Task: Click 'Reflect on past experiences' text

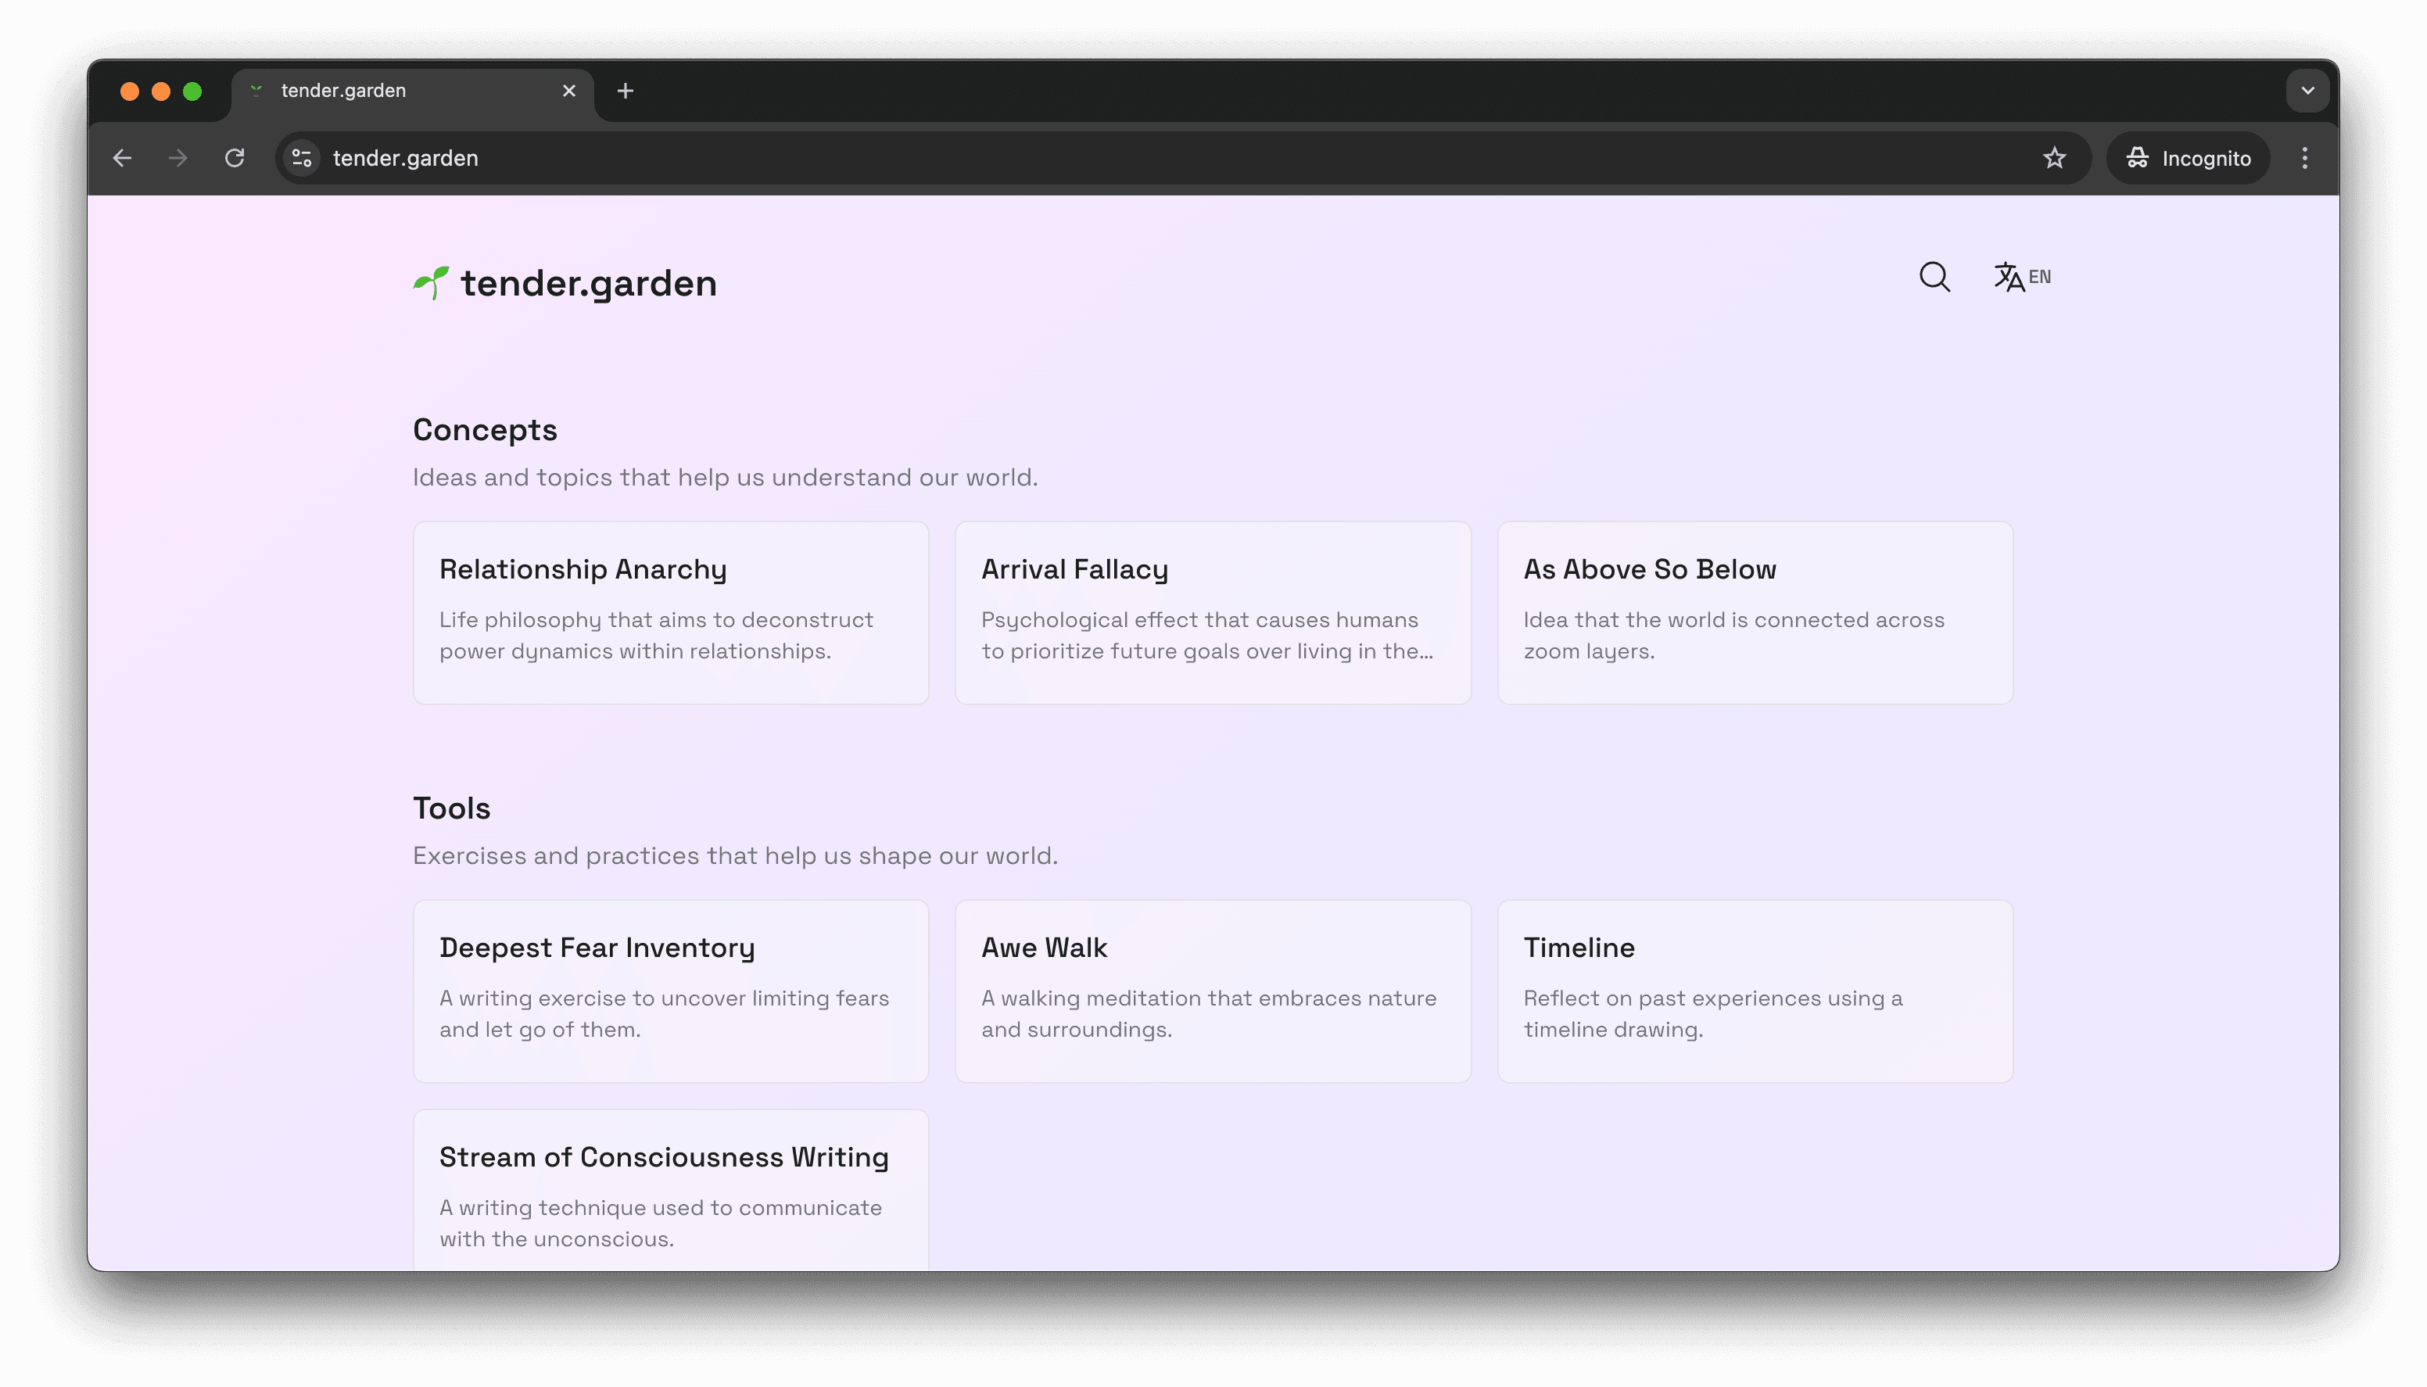Action: point(1712,1013)
